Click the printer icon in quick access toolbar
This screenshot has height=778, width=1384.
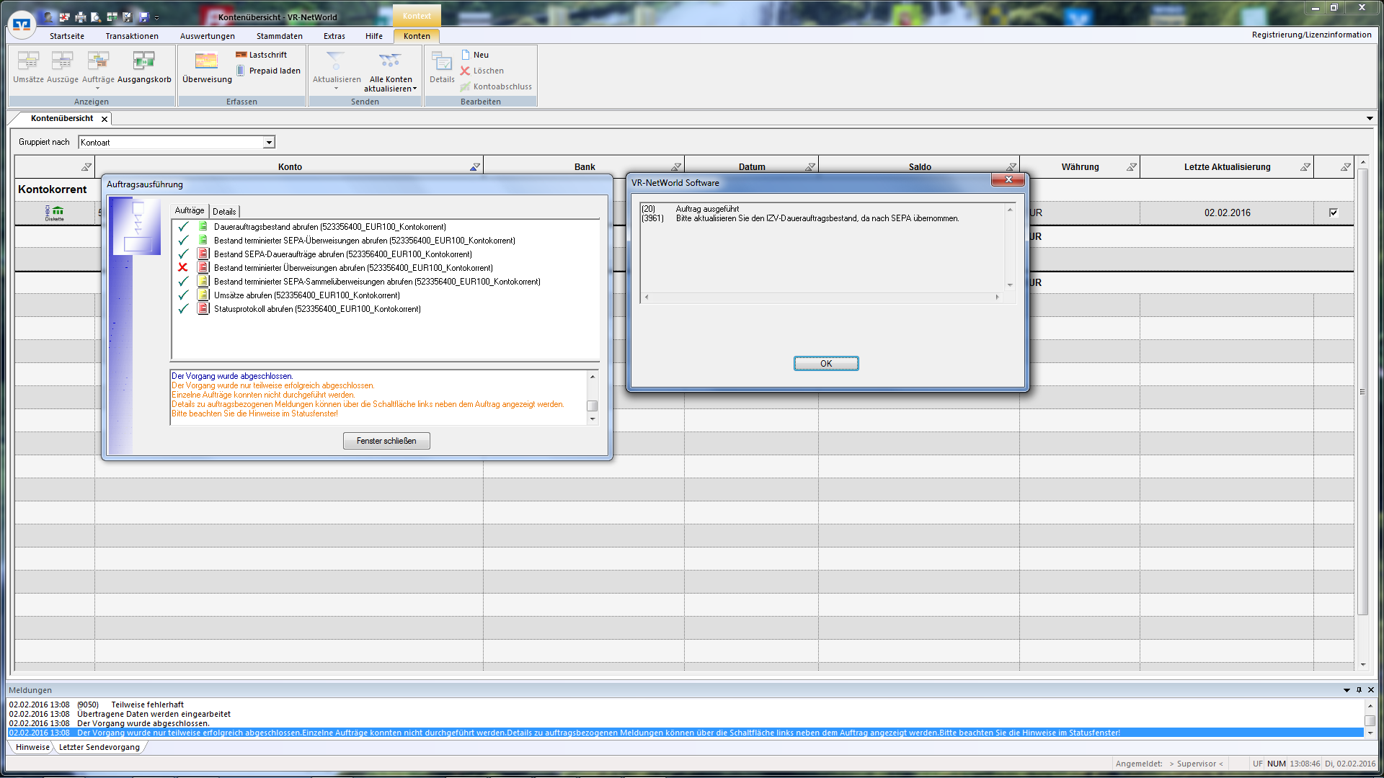click(80, 17)
